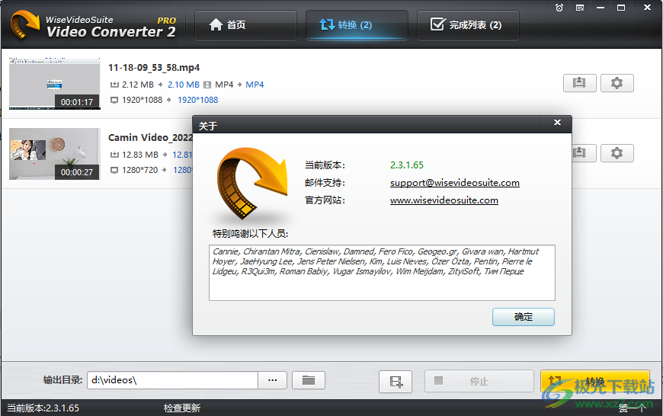
Task: Click the yellow 转换 convert button
Action: coord(595,381)
